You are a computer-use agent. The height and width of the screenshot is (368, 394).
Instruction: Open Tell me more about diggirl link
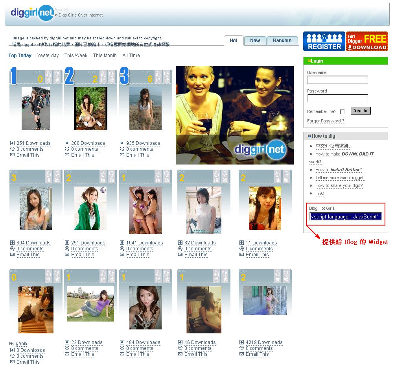(x=340, y=178)
